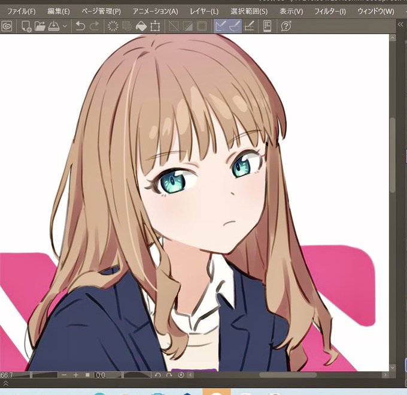
Task: Open the CLIP STUDIO launcher icon
Action: pyautogui.click(x=7, y=26)
